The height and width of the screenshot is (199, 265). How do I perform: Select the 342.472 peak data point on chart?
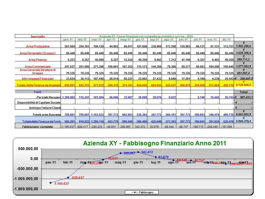pos(138,152)
